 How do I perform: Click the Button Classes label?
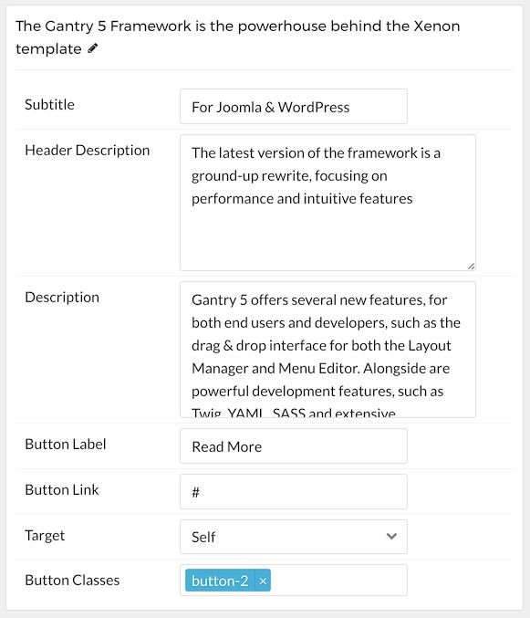pos(72,581)
